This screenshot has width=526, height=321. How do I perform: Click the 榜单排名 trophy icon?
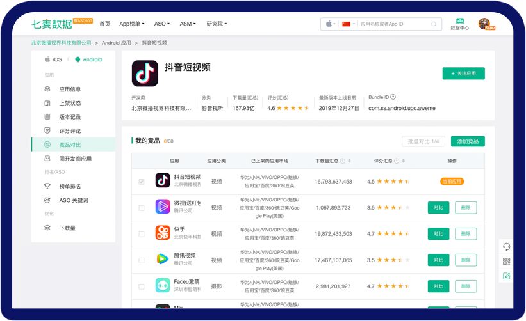point(47,186)
